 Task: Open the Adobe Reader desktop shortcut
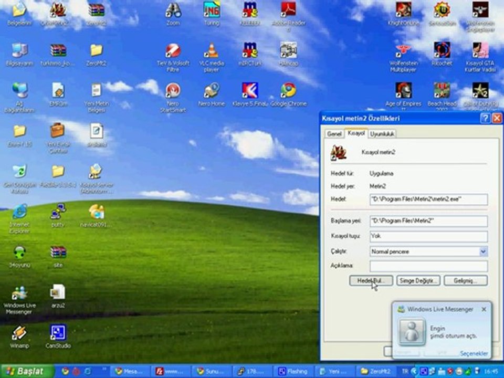coord(288,9)
